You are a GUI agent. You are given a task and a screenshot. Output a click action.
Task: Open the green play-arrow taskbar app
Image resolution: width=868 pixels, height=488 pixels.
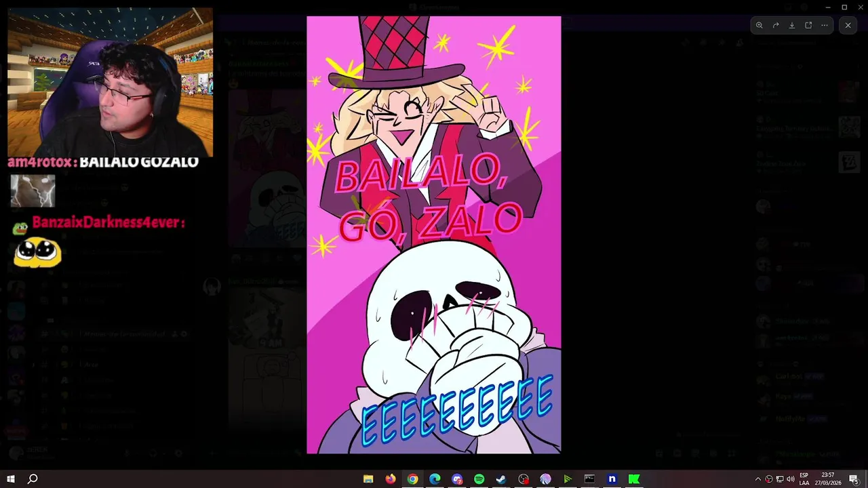pos(568,479)
